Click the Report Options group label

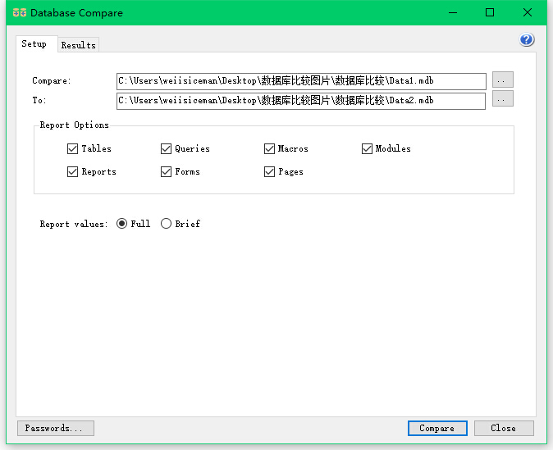[x=74, y=125]
